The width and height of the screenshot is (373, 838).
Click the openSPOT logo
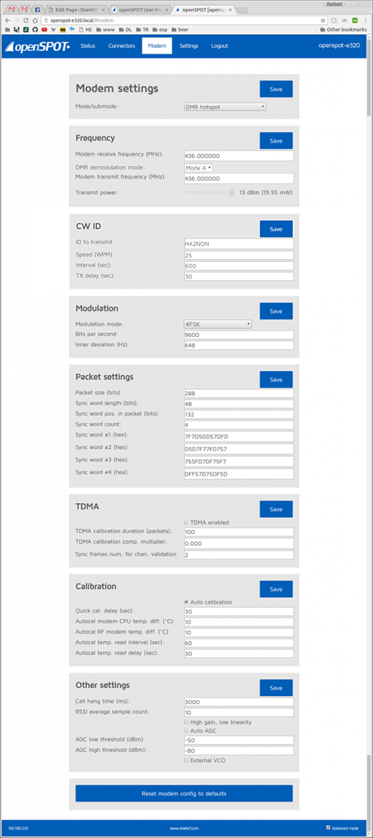[38, 47]
